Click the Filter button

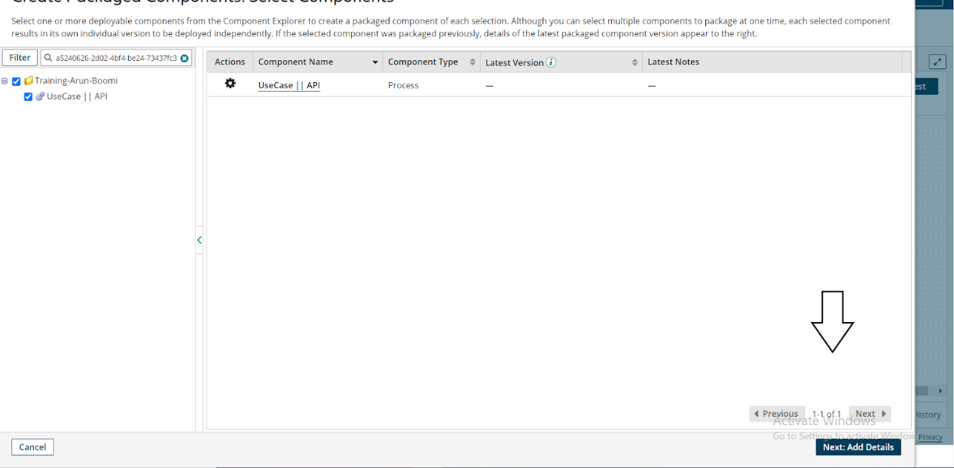click(x=20, y=58)
